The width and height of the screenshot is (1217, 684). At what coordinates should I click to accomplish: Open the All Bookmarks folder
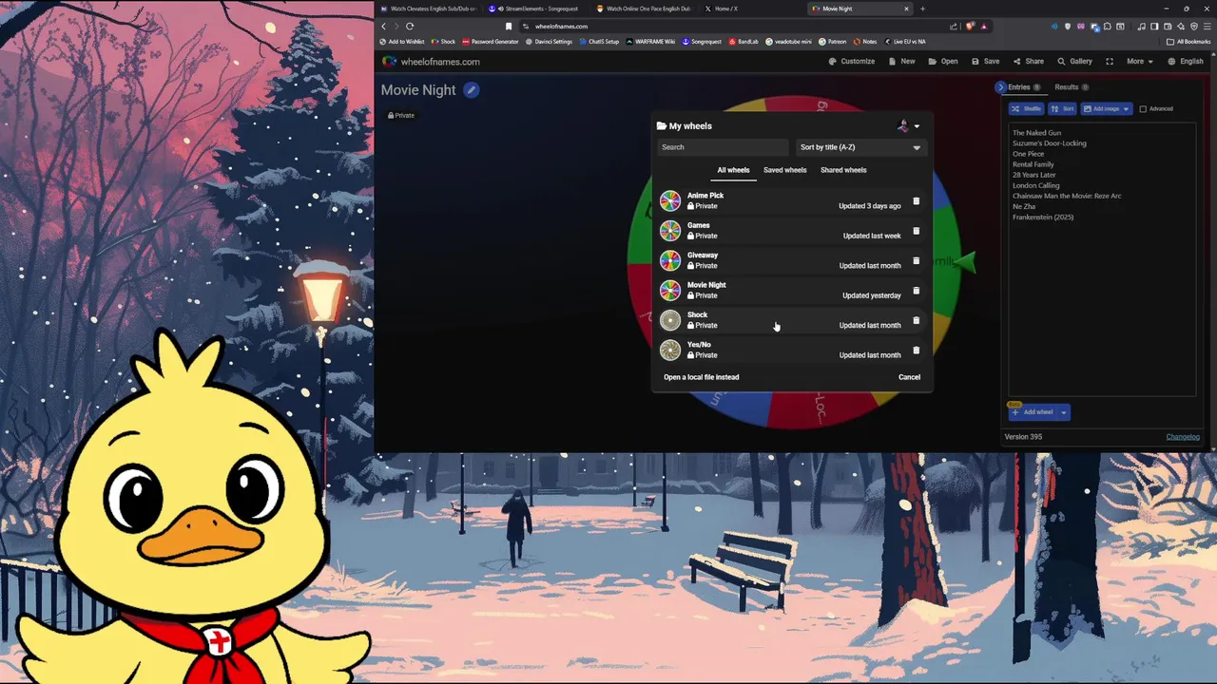1188,42
